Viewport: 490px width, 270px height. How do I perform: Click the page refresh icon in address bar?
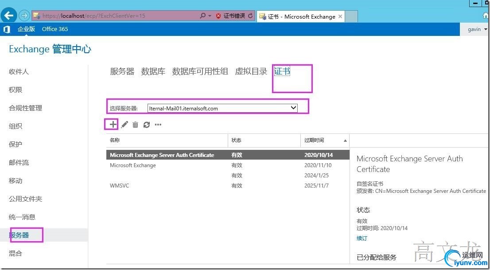coord(250,16)
